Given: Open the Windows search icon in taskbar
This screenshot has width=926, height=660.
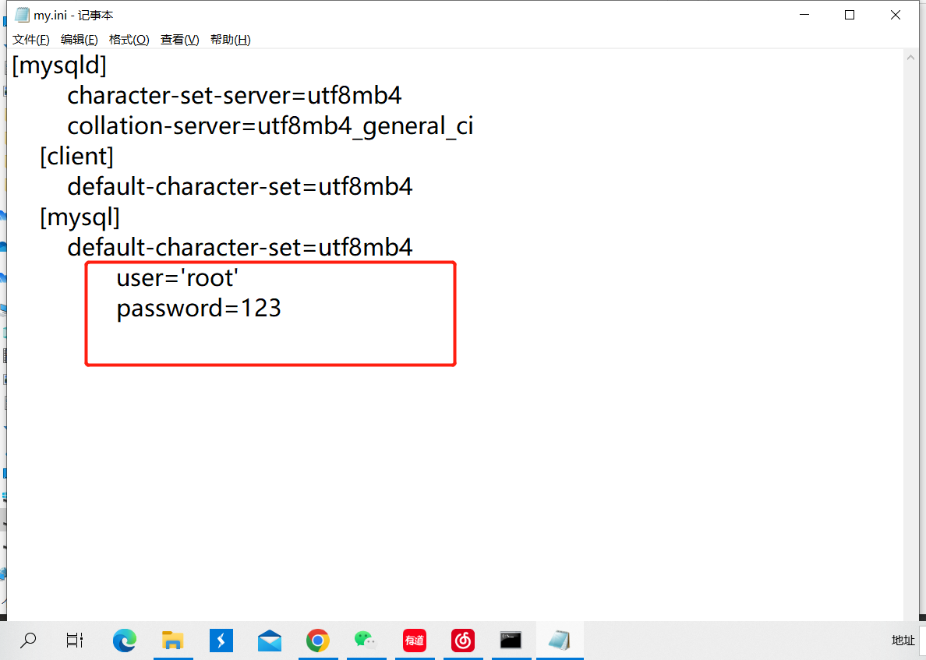Looking at the screenshot, I should pyautogui.click(x=28, y=641).
